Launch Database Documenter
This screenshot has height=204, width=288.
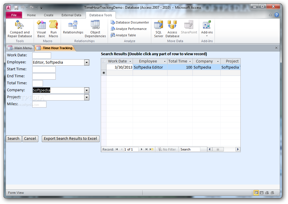[130, 22]
